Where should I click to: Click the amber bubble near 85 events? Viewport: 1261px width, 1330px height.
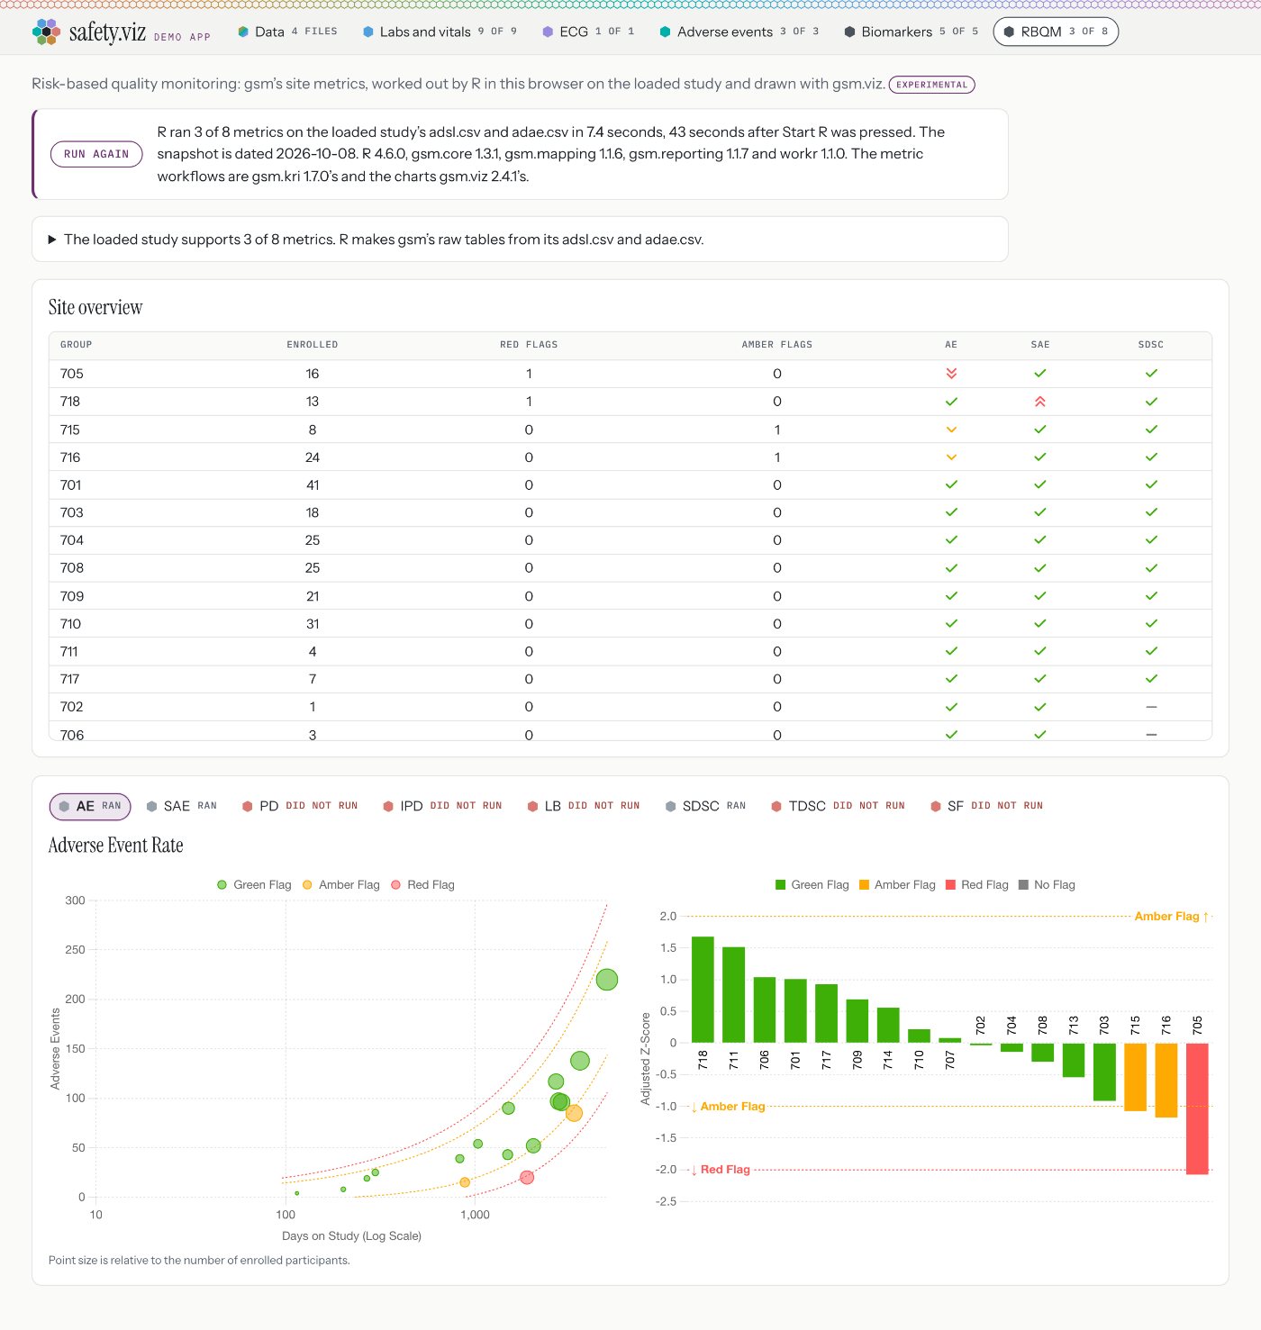click(x=574, y=1113)
